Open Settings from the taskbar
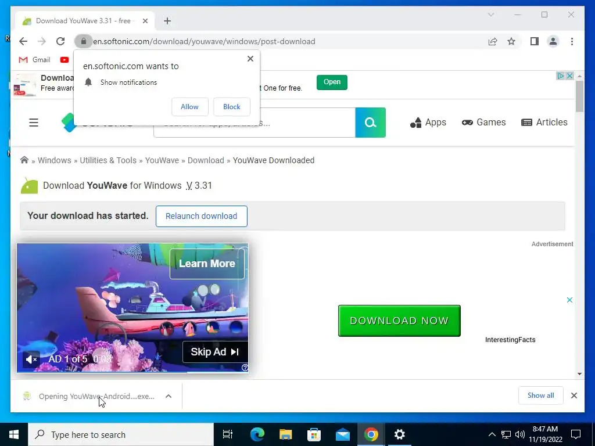Screen dimensions: 595x446 point(399,434)
